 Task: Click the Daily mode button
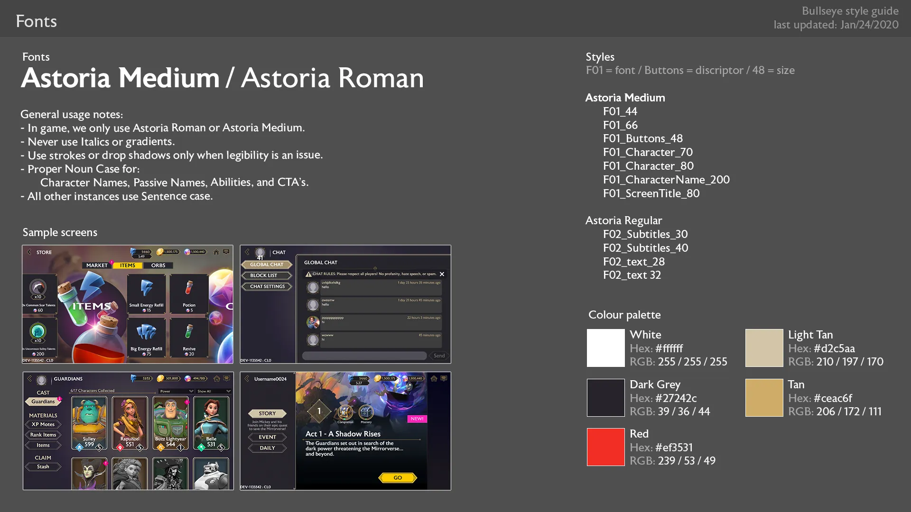[x=267, y=448]
